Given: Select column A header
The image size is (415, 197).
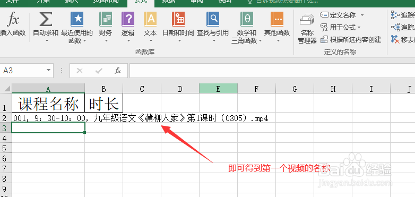Looking at the screenshot, I should pos(48,89).
